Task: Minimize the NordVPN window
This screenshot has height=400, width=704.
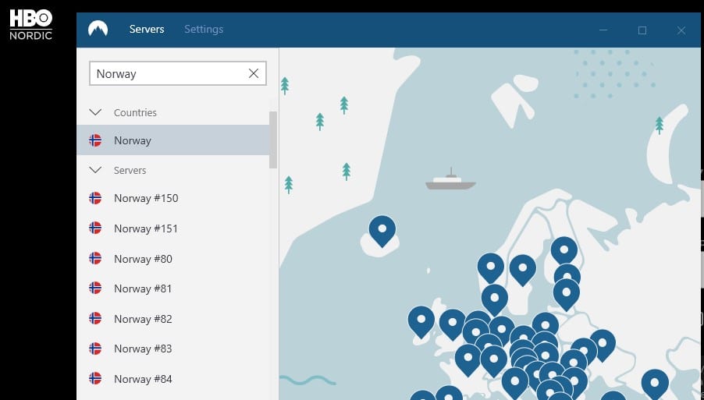Action: pos(603,30)
